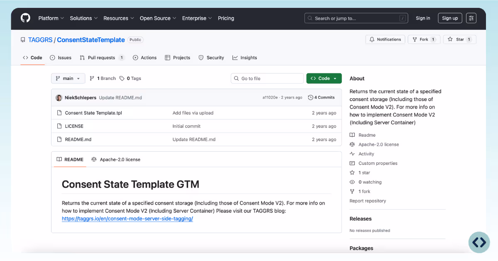Select the README tab in file viewer
498x261 pixels.
[x=70, y=159]
